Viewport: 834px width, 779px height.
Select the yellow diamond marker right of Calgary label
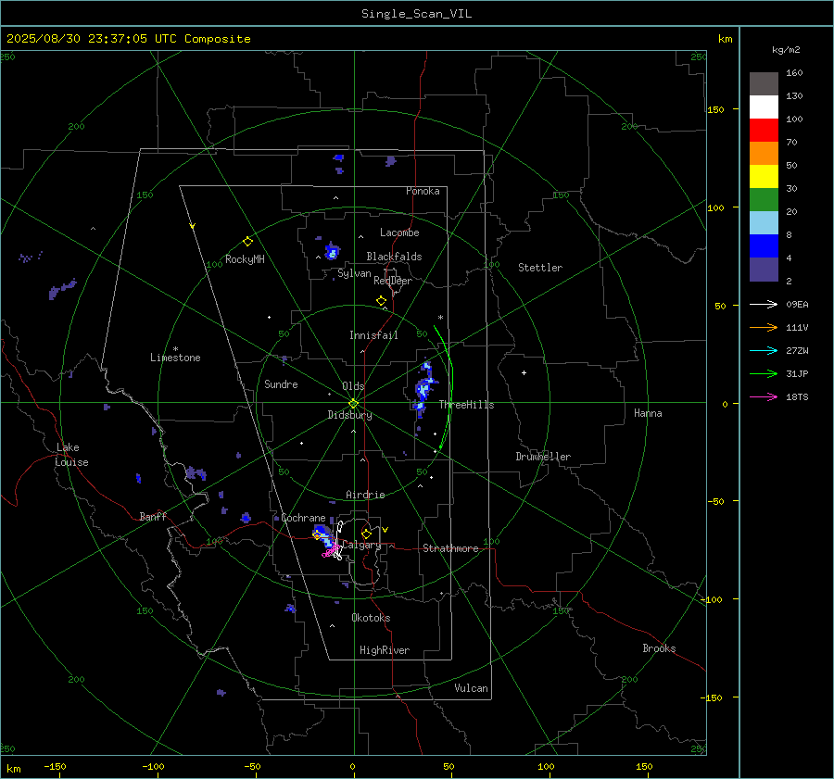pyautogui.click(x=366, y=534)
